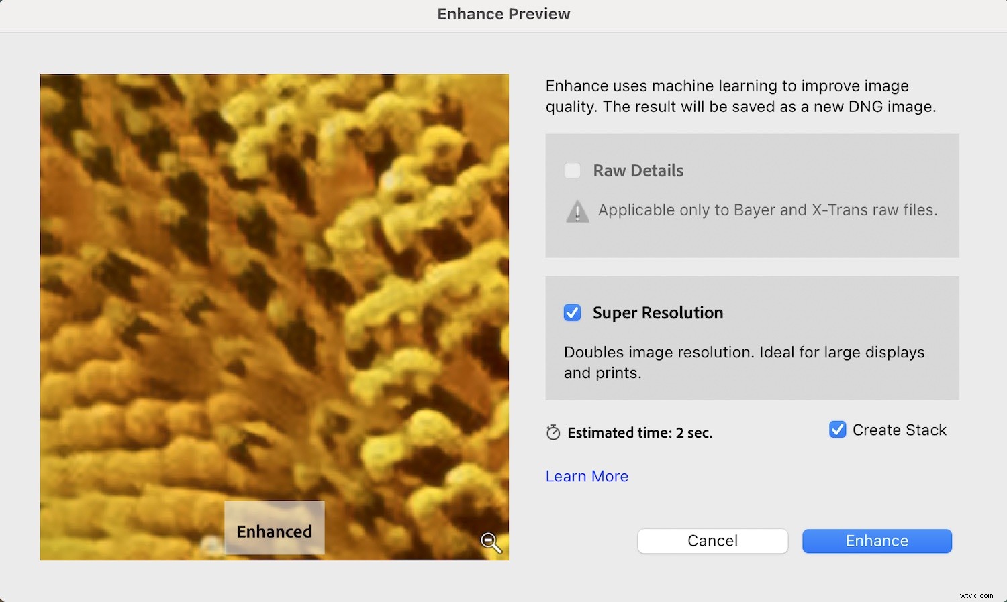The width and height of the screenshot is (1007, 602).
Task: Enable the Raw Details checkbox
Action: 572,170
